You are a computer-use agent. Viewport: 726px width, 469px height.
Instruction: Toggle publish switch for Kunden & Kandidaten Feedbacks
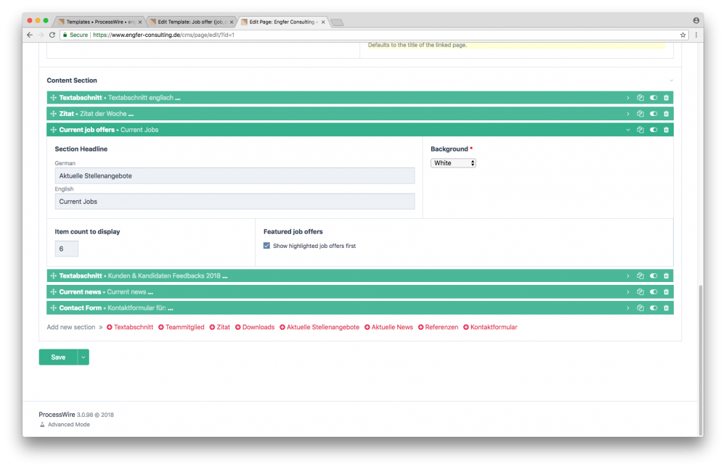653,276
